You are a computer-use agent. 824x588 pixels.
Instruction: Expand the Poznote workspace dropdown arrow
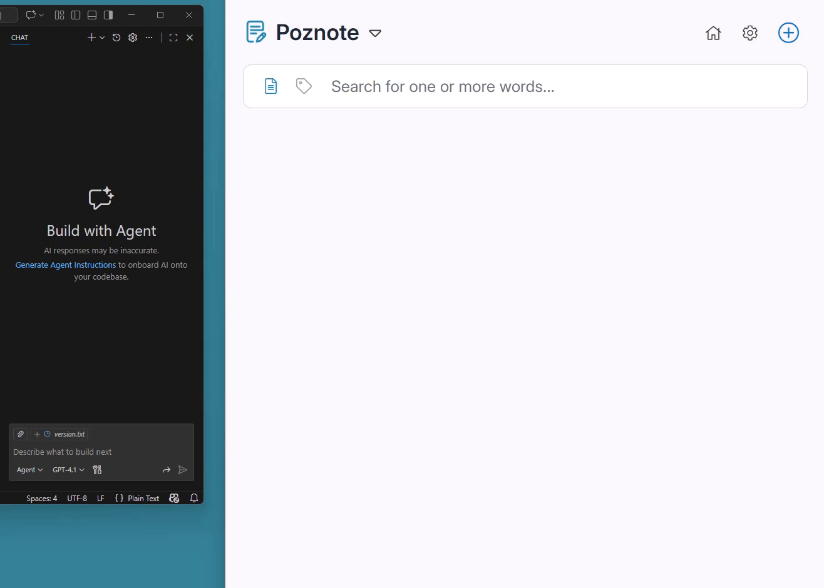point(375,33)
